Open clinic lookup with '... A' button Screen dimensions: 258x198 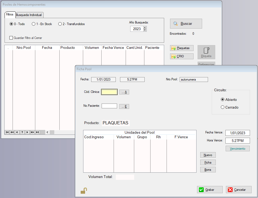[124, 92]
